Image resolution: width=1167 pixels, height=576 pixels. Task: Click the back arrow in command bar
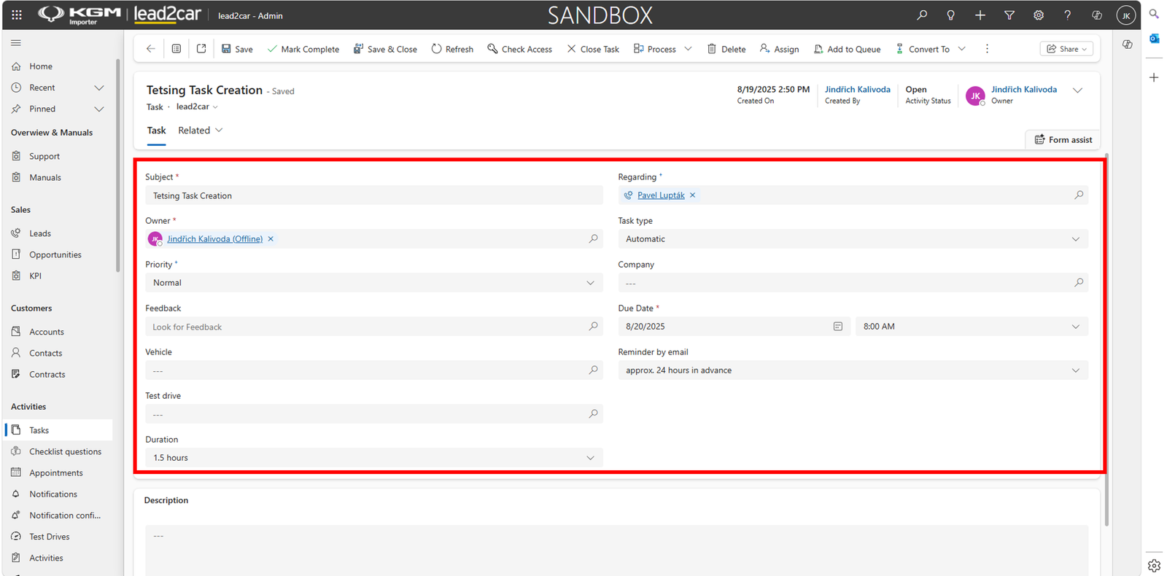click(x=150, y=49)
